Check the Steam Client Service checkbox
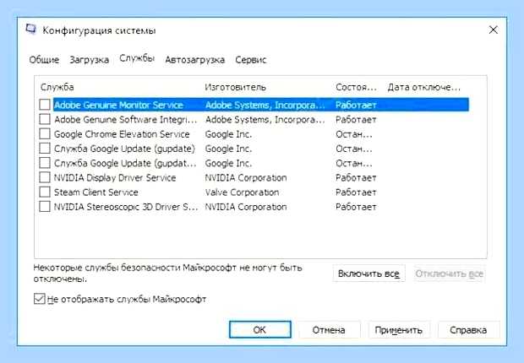 (45, 192)
